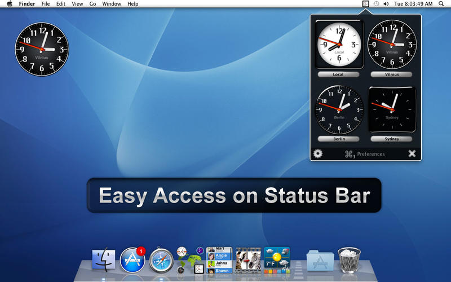Launch the weather app showing 7°F
The image size is (451, 282).
(277, 259)
